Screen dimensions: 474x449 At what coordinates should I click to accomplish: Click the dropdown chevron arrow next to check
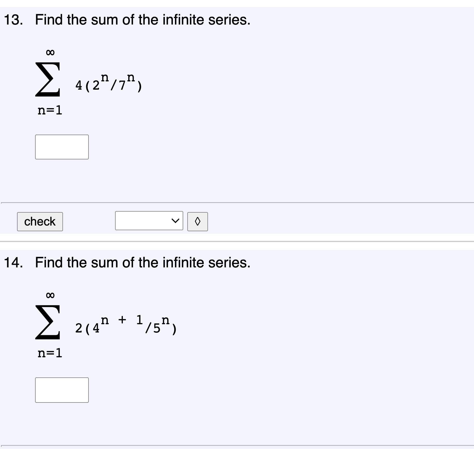175,221
